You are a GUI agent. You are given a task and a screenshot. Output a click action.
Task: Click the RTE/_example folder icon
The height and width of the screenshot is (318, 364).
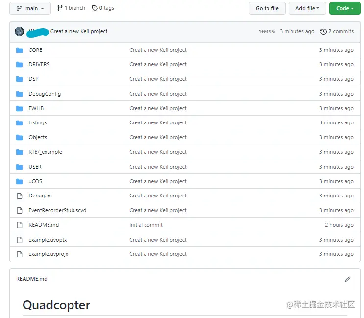point(20,152)
